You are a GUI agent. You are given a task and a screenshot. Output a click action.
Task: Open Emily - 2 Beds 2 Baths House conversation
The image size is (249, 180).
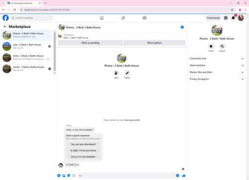(x=27, y=58)
